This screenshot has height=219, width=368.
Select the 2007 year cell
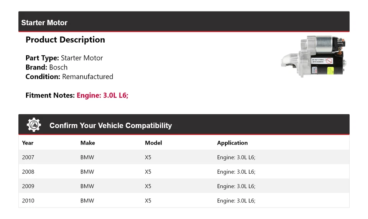[x=28, y=157]
